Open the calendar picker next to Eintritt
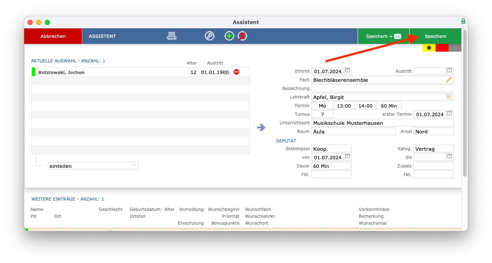 point(347,71)
